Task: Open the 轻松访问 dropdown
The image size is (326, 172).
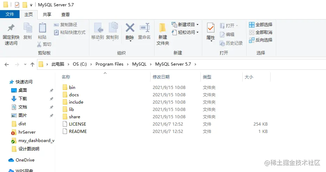Action: [185, 32]
